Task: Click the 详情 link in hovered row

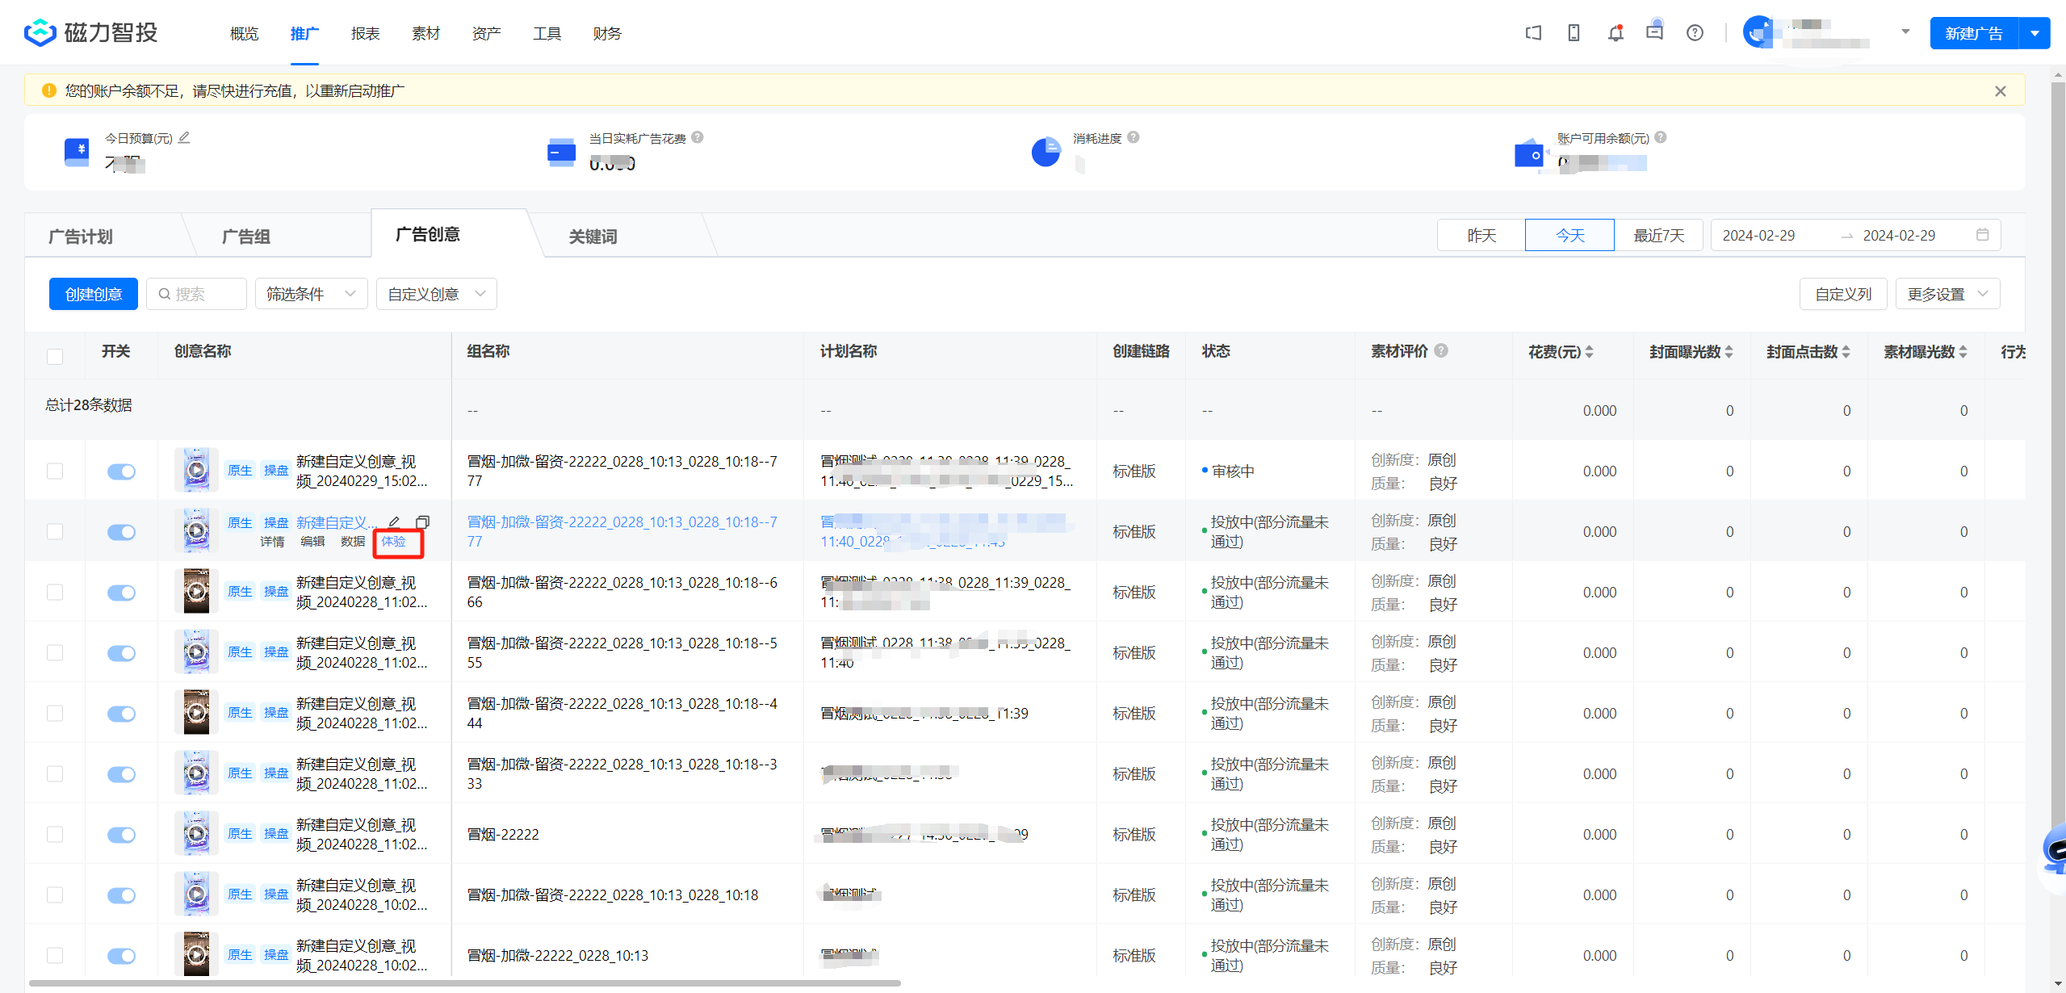Action: pos(272,541)
